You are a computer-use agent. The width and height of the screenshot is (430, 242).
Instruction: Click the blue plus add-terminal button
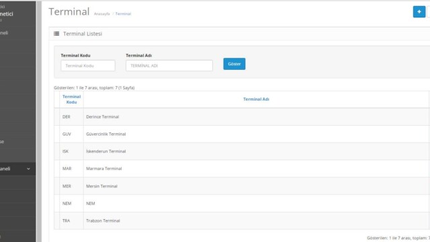pos(419,12)
